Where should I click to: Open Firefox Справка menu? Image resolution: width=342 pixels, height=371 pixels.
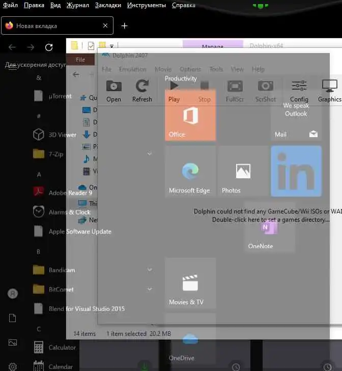coord(184,5)
